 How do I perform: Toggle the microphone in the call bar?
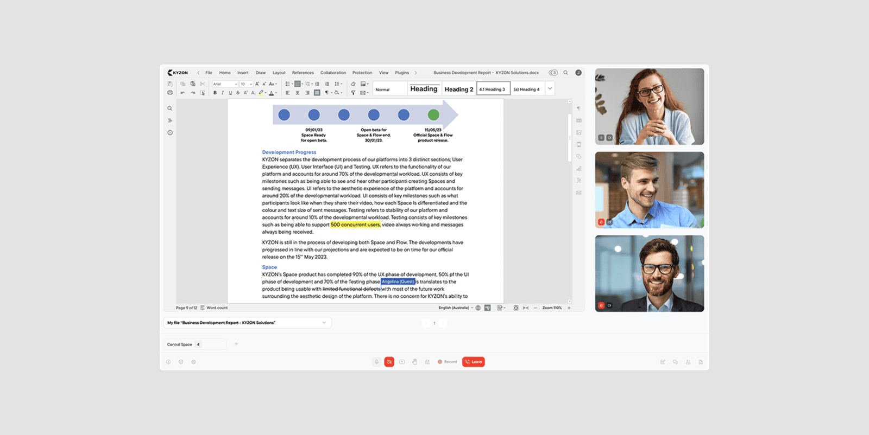coord(376,362)
